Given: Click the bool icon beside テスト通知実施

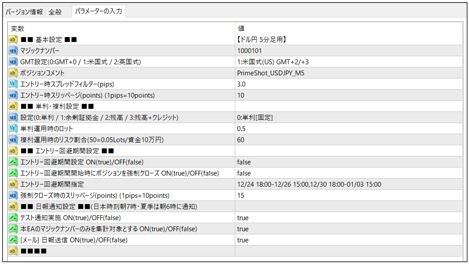Looking at the screenshot, I should click(x=13, y=218).
